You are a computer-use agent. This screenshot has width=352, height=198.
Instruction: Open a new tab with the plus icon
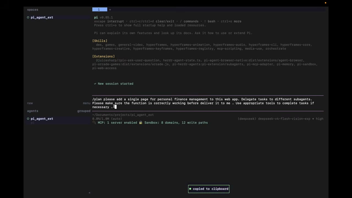pos(110,10)
